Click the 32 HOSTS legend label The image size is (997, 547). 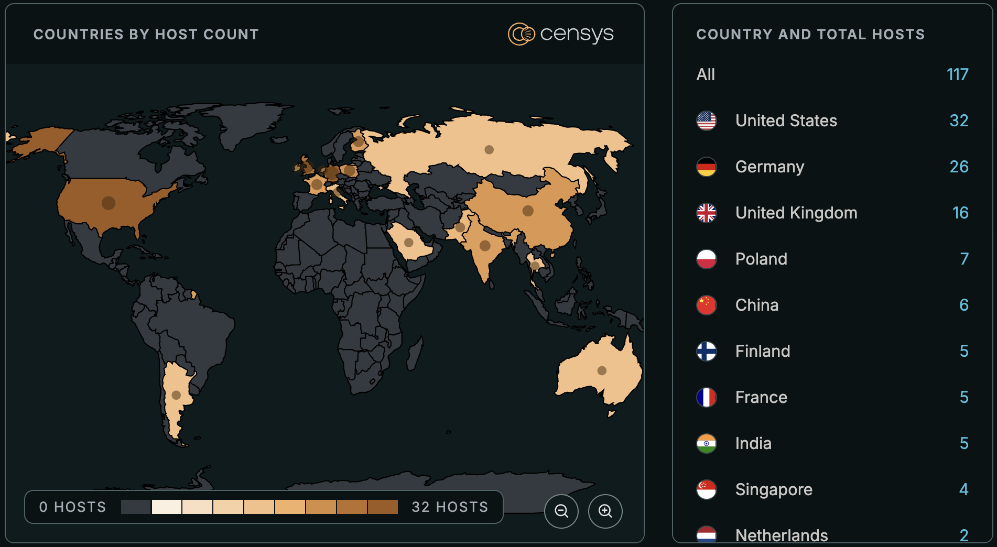click(x=450, y=507)
